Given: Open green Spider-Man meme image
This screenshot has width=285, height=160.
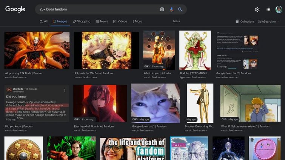Looking at the screenshot, I should (71, 148).
